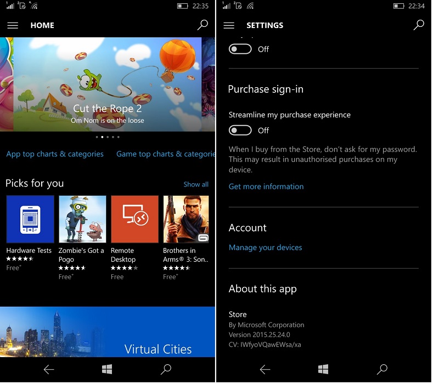Open Get more information link
The image size is (433, 384).
[267, 187]
